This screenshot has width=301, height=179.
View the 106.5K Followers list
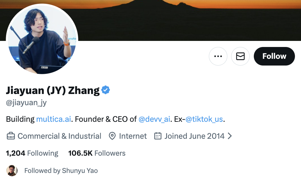click(97, 153)
